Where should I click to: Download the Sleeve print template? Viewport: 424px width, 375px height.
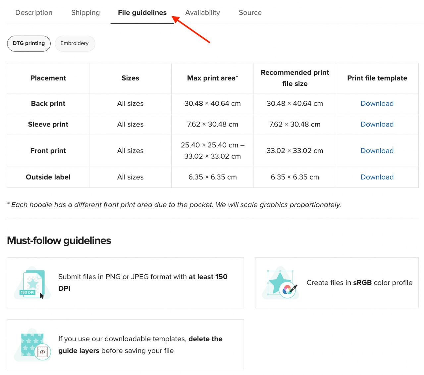click(377, 125)
